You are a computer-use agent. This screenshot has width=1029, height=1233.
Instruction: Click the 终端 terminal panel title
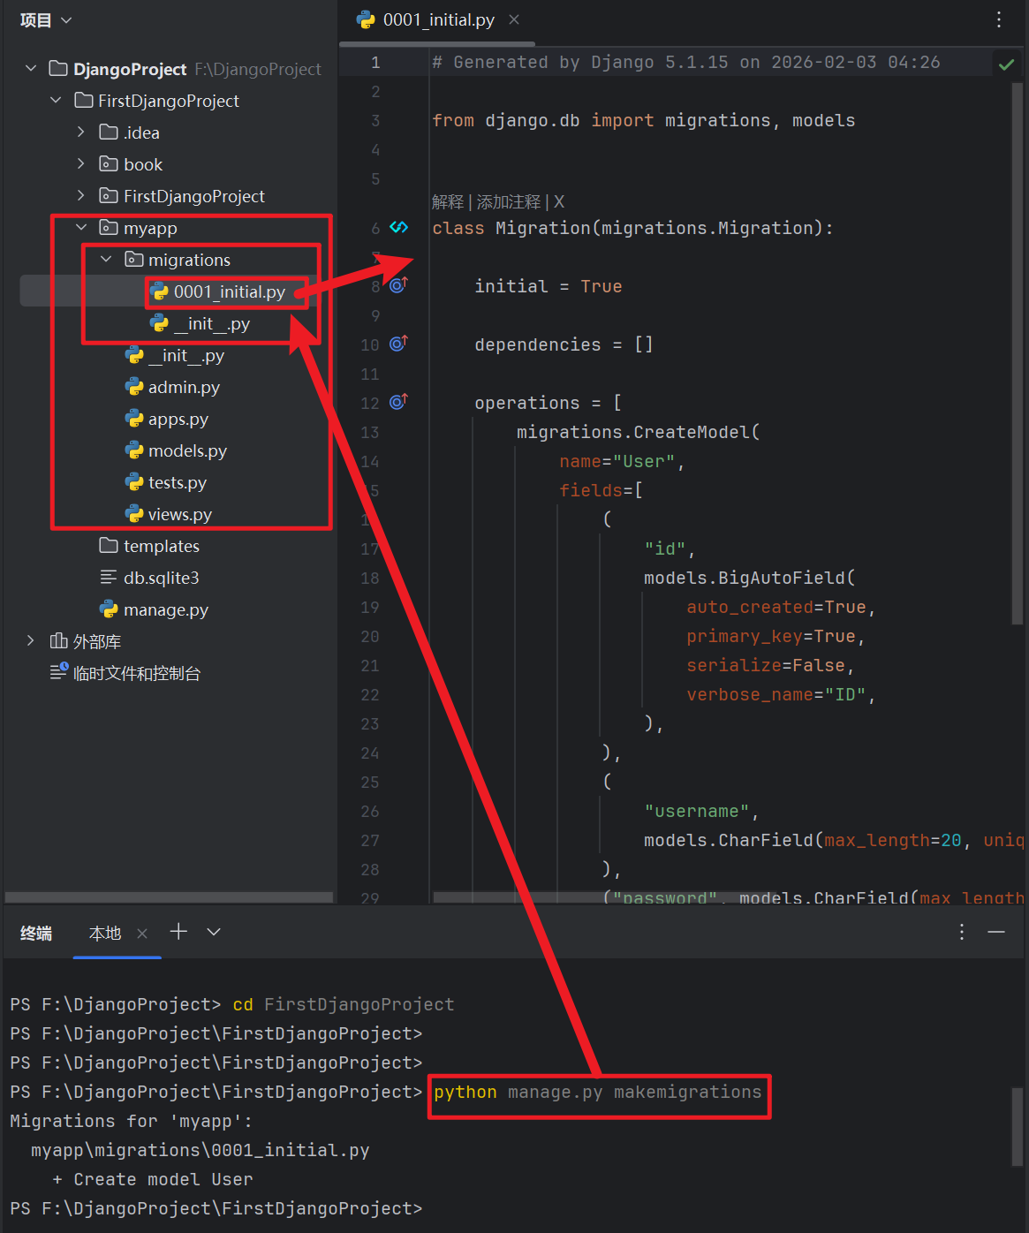pyautogui.click(x=36, y=933)
